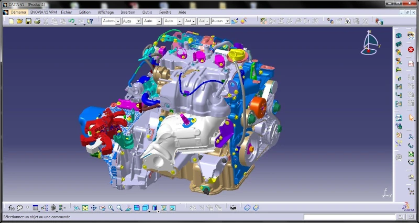
Task: Click the Open file folder icon
Action: click(19, 21)
